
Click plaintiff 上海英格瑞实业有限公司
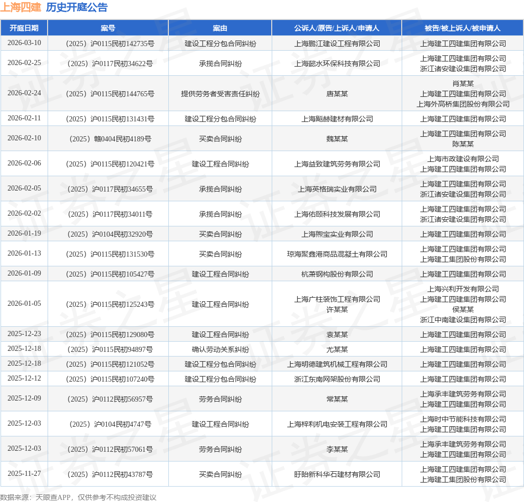(x=337, y=189)
